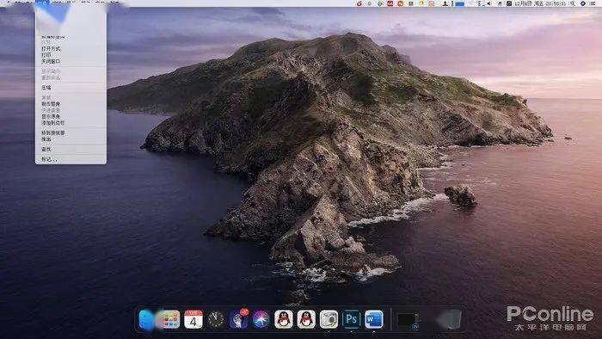602x339 pixels.
Task: Open Siri from the menu bar
Action: pyautogui.click(x=583, y=3)
